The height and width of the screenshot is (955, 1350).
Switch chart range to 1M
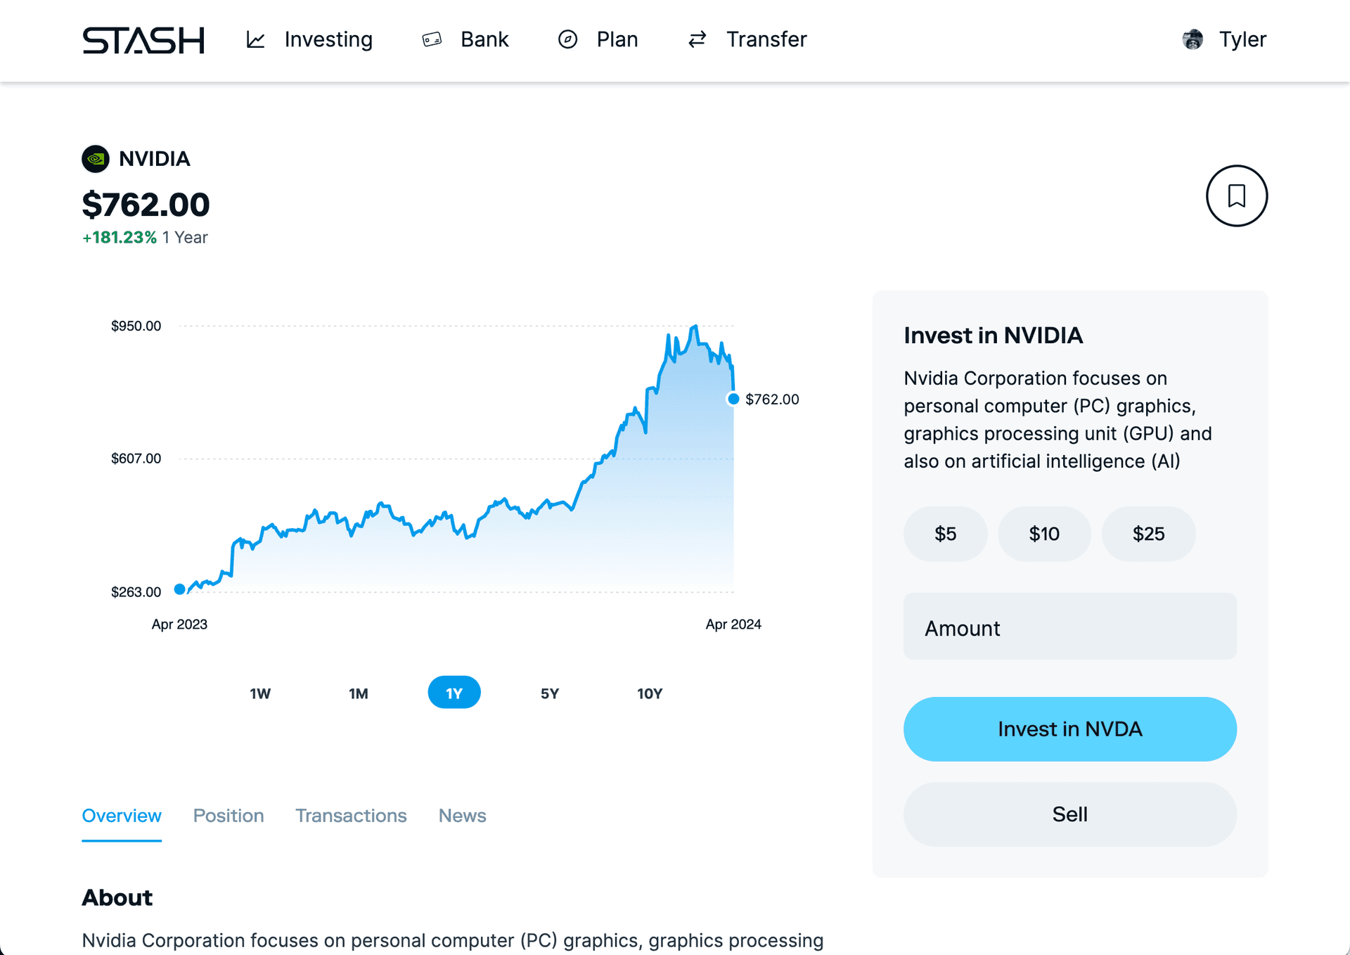(x=359, y=693)
